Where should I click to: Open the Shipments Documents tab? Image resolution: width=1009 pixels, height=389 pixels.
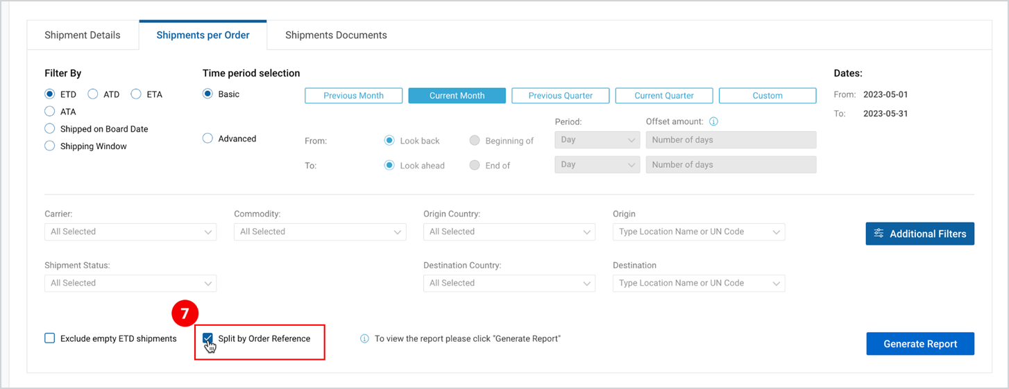(x=336, y=35)
